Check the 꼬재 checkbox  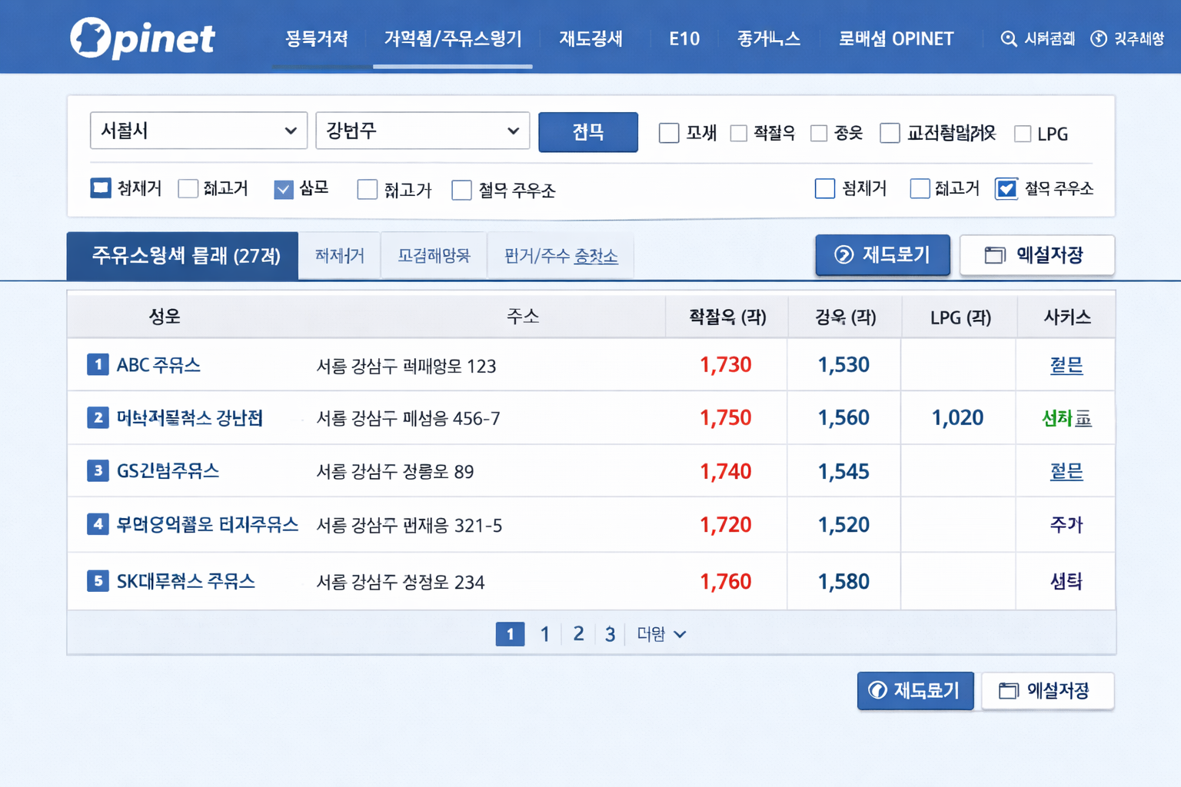click(x=668, y=133)
